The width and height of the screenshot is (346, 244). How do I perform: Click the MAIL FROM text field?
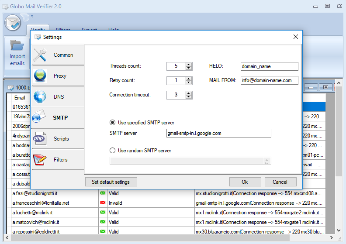(x=270, y=80)
